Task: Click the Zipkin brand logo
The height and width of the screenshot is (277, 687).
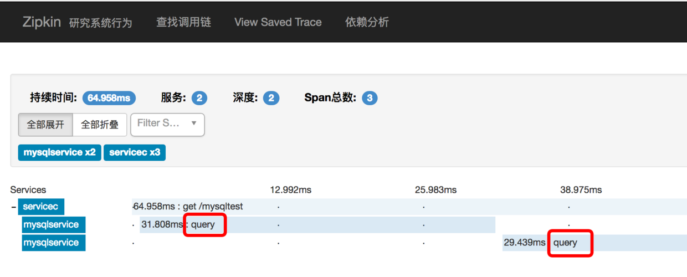Action: click(42, 22)
